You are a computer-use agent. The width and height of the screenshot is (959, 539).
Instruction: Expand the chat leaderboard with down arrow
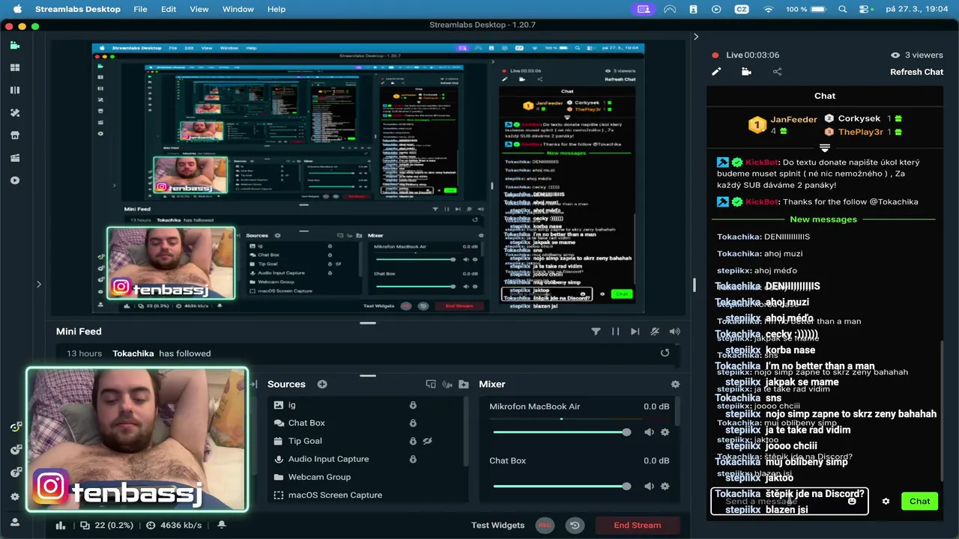(825, 148)
